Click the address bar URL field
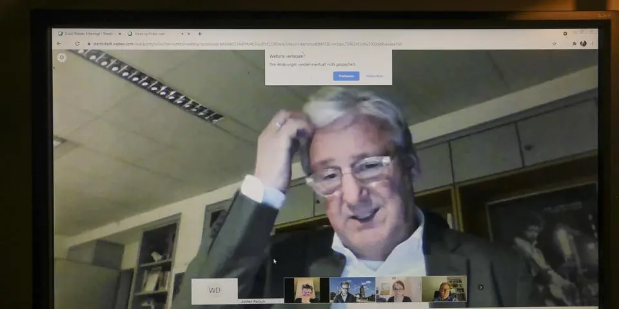This screenshot has width=619, height=309. click(x=258, y=44)
